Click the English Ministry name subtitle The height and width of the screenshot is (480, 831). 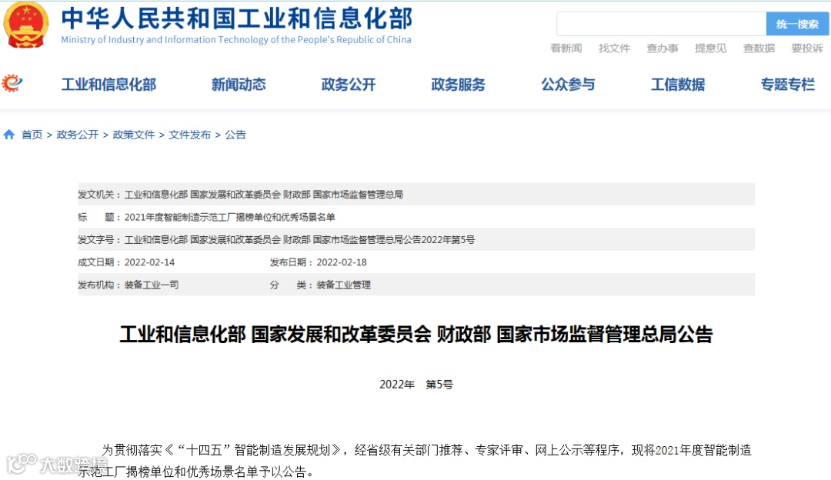(x=236, y=40)
